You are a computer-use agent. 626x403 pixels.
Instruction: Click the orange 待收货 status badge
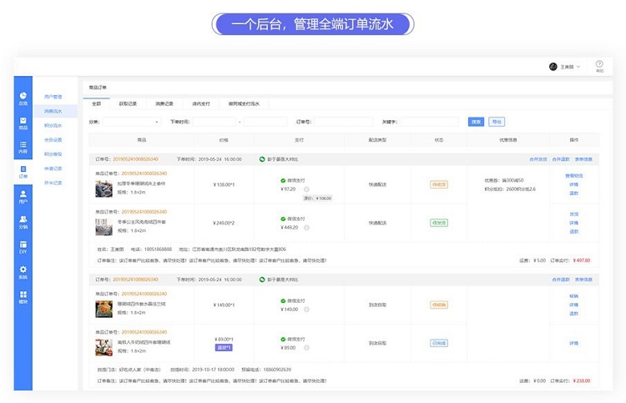pos(439,184)
